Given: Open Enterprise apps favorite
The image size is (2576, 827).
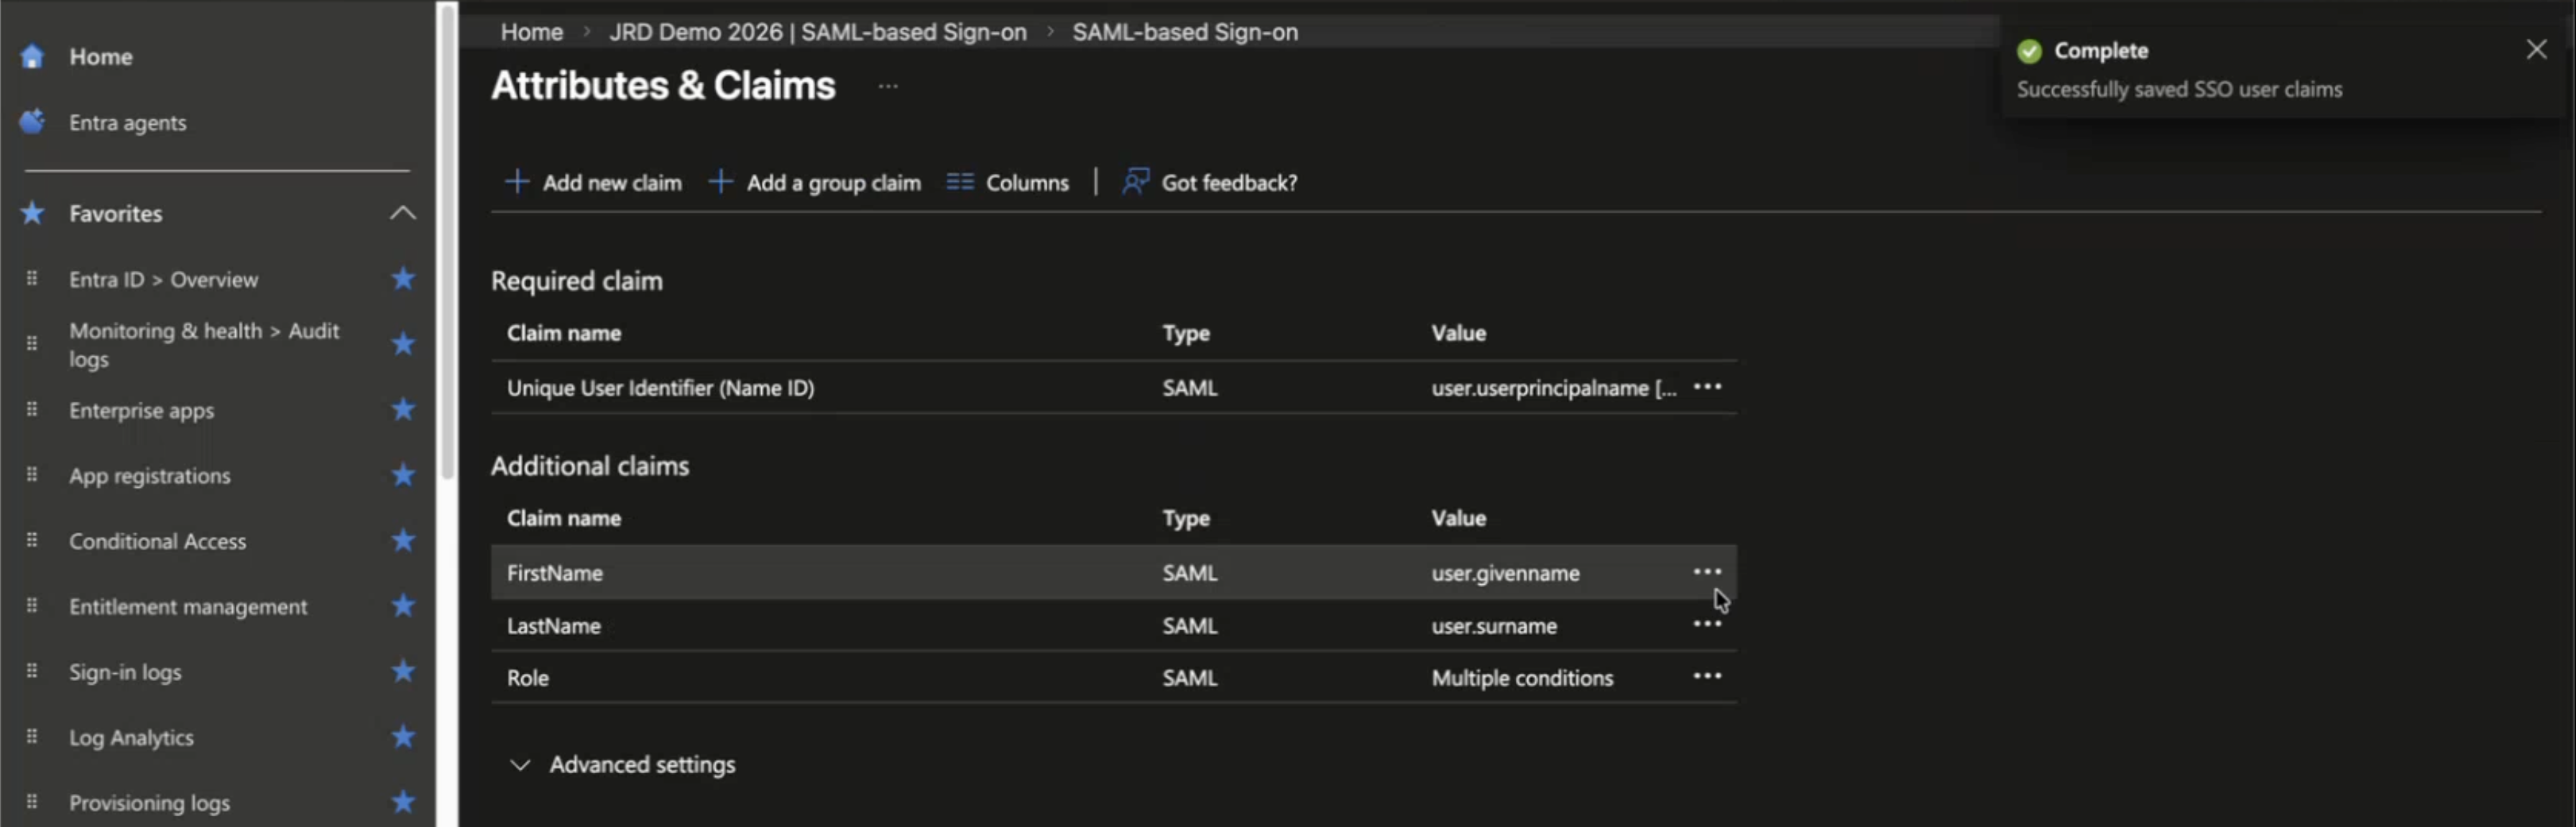Looking at the screenshot, I should coord(141,411).
